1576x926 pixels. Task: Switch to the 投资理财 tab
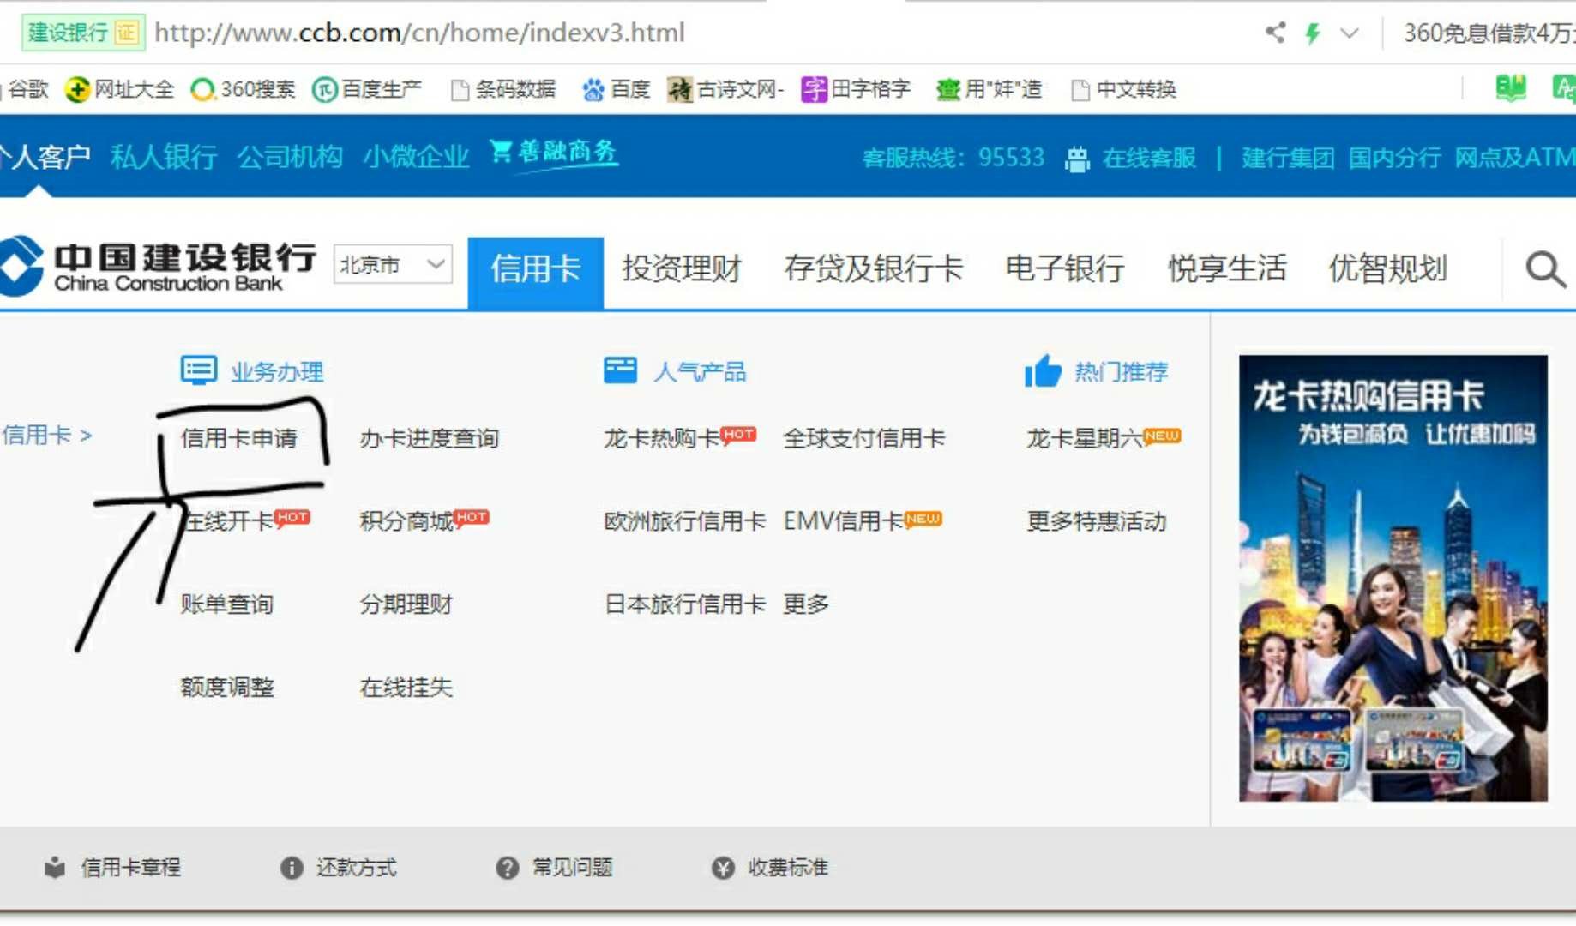pyautogui.click(x=682, y=268)
